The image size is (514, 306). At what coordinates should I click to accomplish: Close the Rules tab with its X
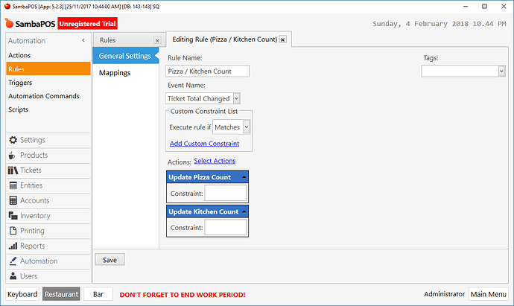(x=157, y=40)
